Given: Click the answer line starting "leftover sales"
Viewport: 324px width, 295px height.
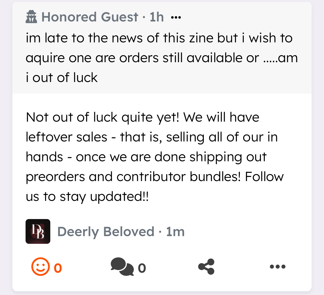Looking at the screenshot, I should [x=152, y=137].
